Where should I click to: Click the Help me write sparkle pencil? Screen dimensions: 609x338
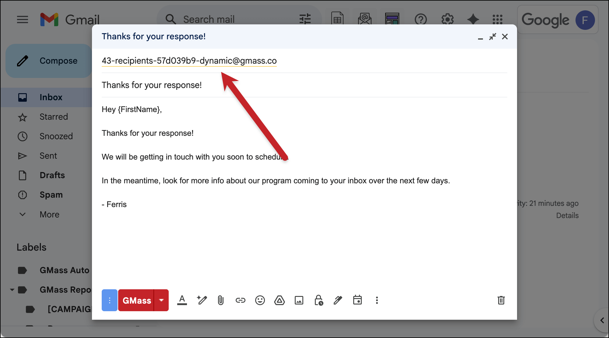[202, 301]
